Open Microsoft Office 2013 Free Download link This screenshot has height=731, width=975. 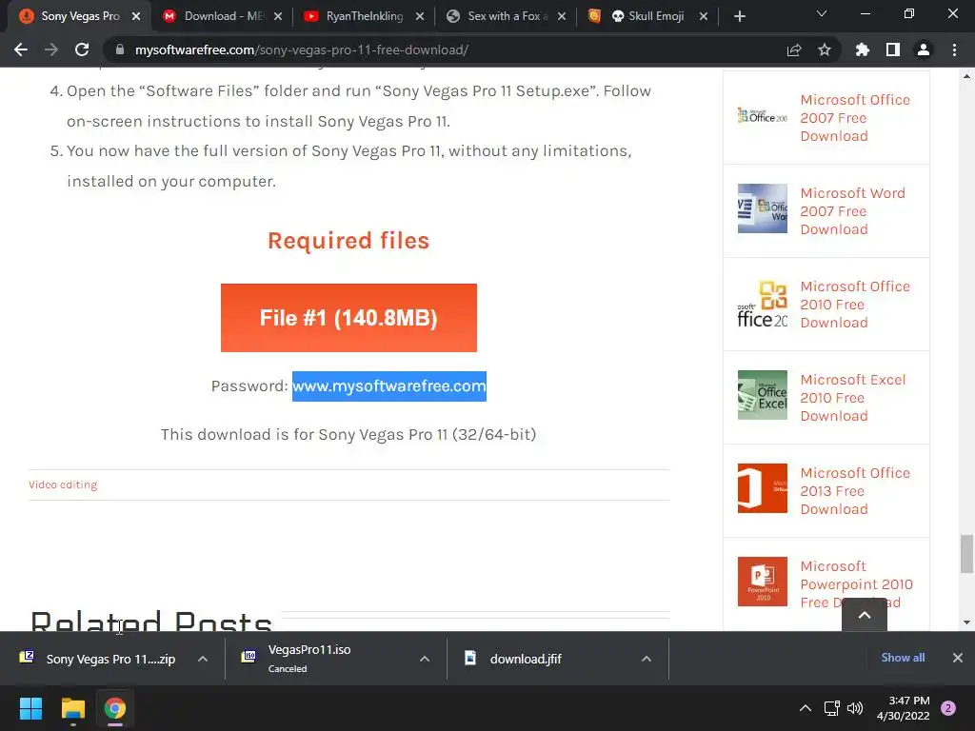855,491
